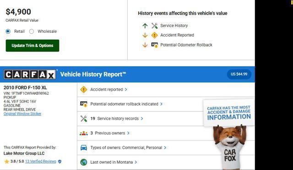Open Types of owners: Commercial, Personal link
The width and height of the screenshot is (293, 170).
click(x=126, y=148)
